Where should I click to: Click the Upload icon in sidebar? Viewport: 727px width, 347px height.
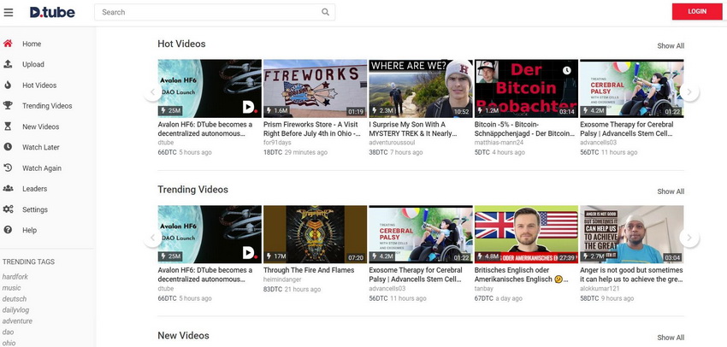coord(8,64)
